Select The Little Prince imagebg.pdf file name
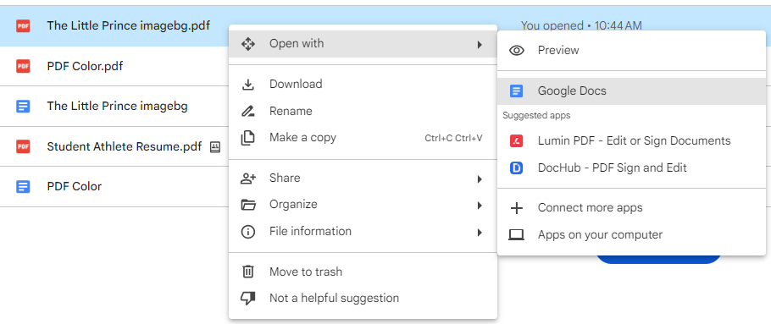 point(128,26)
